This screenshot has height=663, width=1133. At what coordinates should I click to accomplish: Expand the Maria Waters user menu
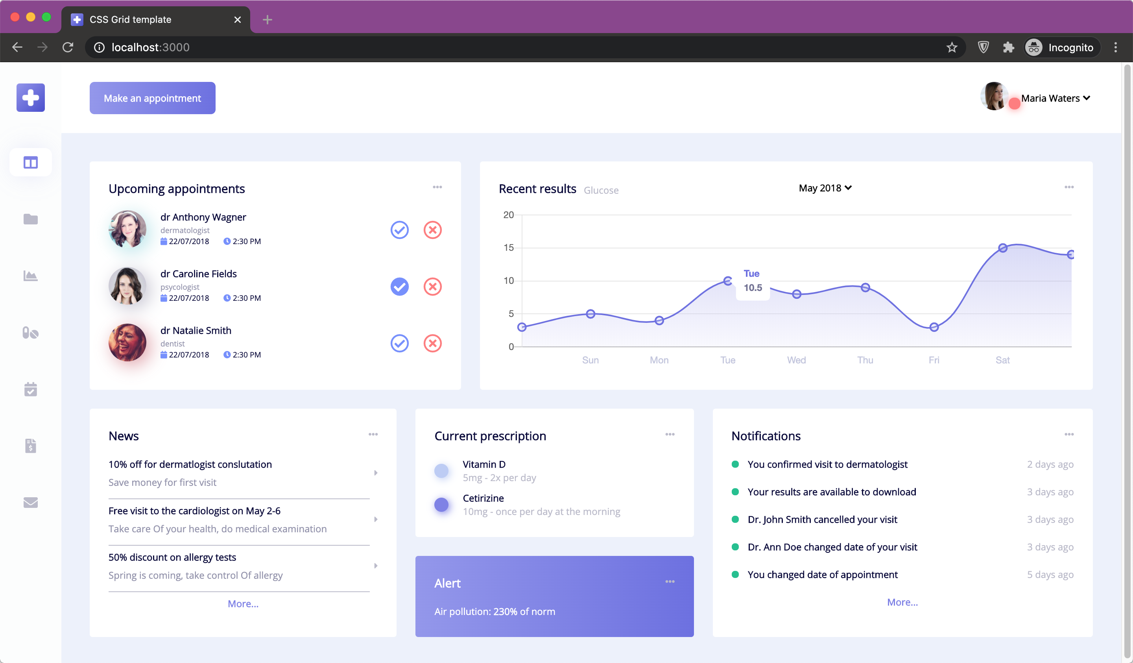click(x=1055, y=98)
